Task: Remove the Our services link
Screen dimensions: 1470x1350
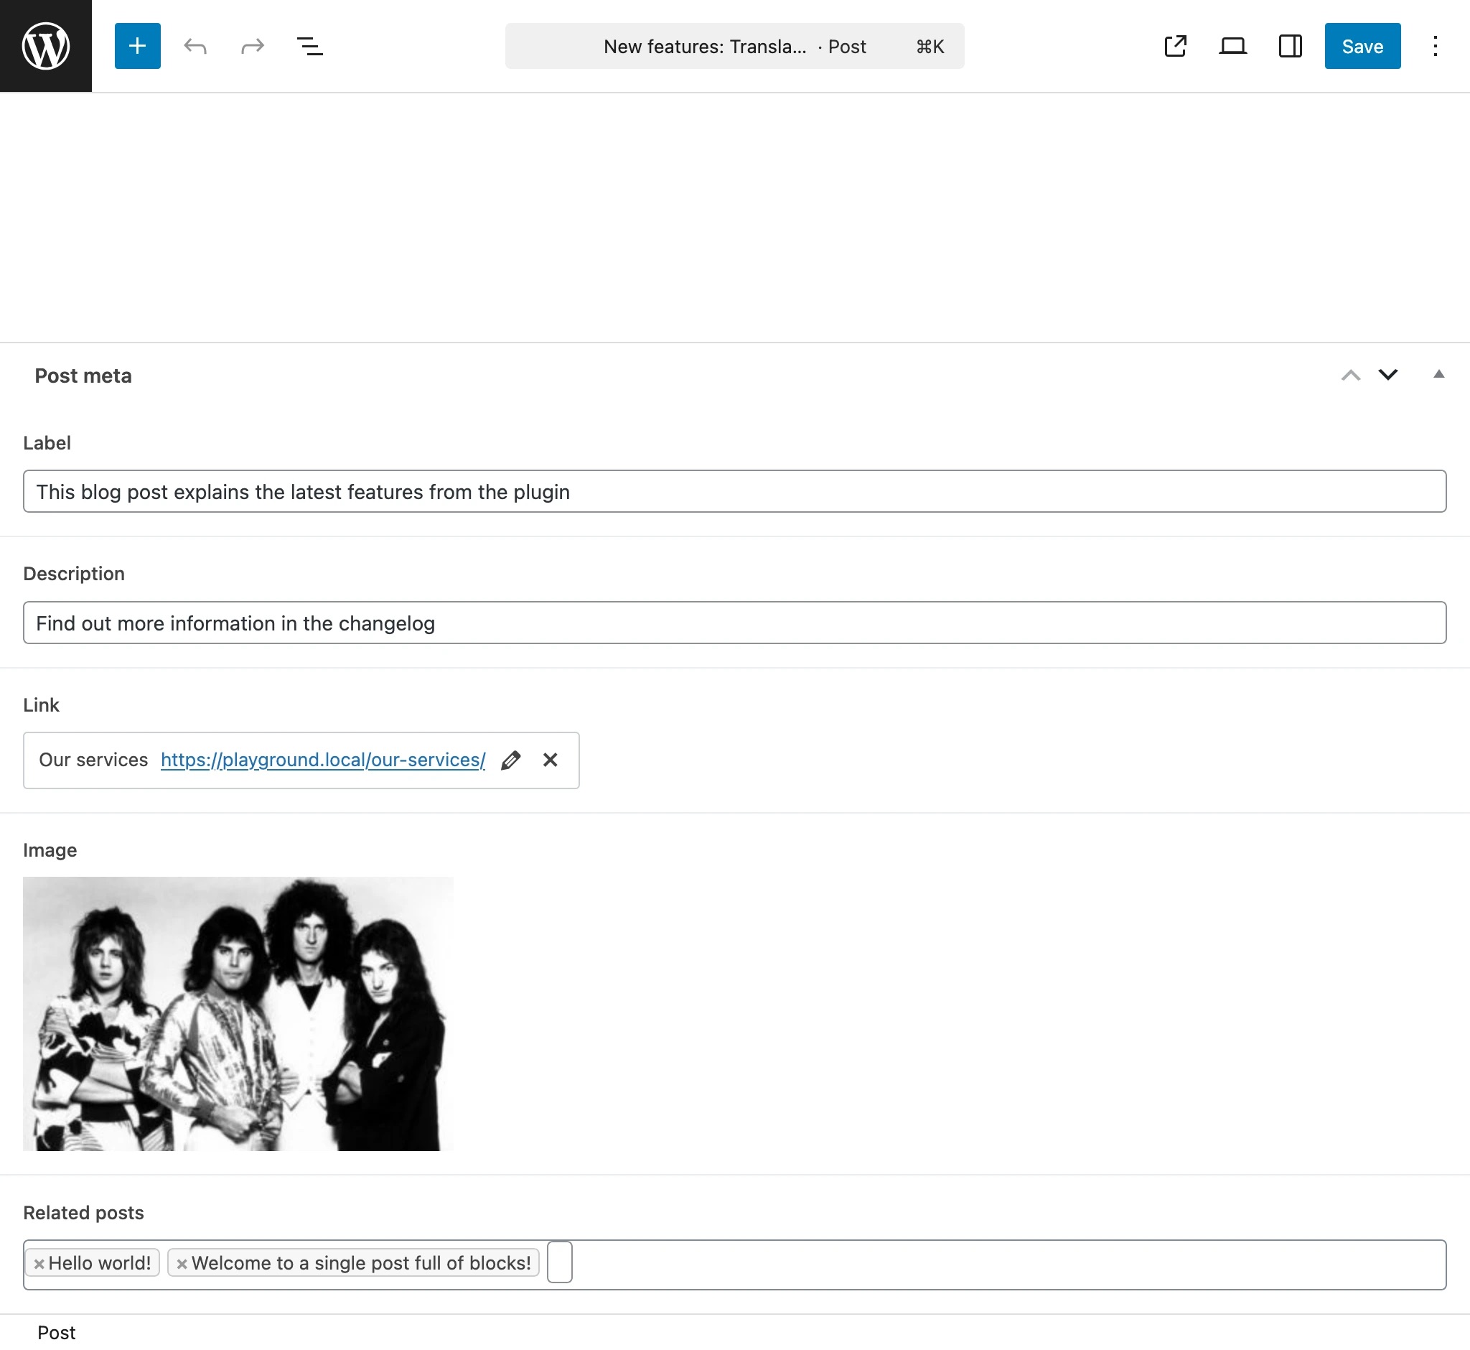Action: pyautogui.click(x=550, y=760)
